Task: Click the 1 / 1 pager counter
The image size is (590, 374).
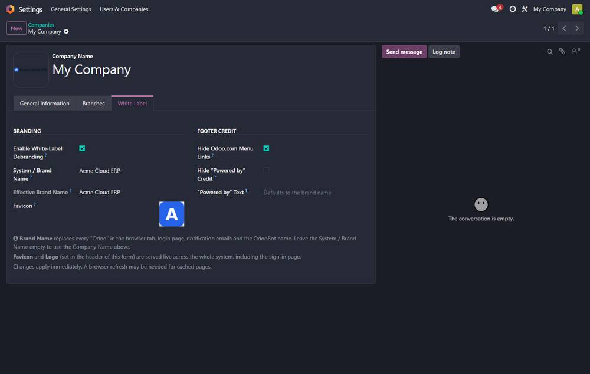Action: pos(549,28)
